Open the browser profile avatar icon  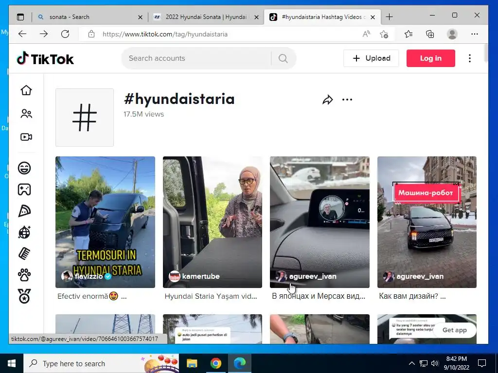452,34
